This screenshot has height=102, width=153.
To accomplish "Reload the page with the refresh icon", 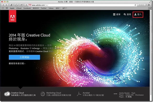I will pos(135,5).
